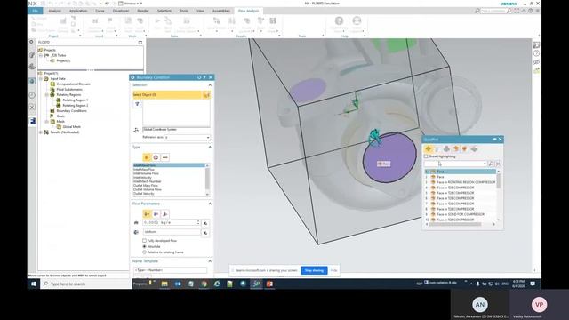
Task: Select Inlet Volume Flow in the type list
Action: click(x=146, y=173)
